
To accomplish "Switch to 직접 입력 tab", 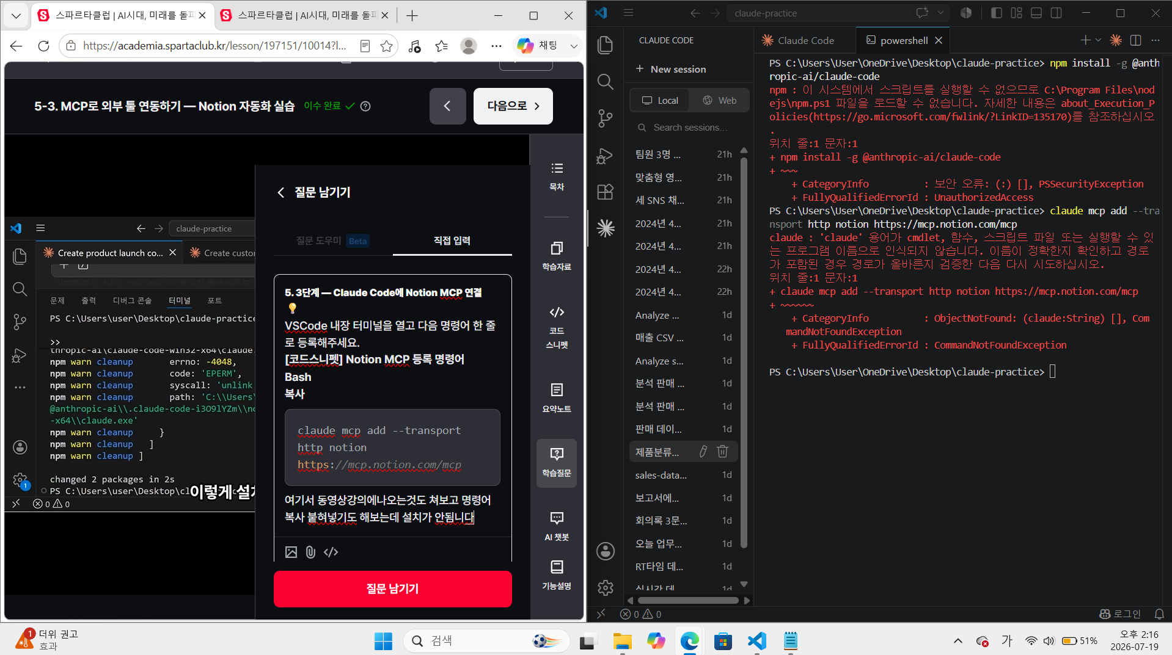I will pos(452,241).
